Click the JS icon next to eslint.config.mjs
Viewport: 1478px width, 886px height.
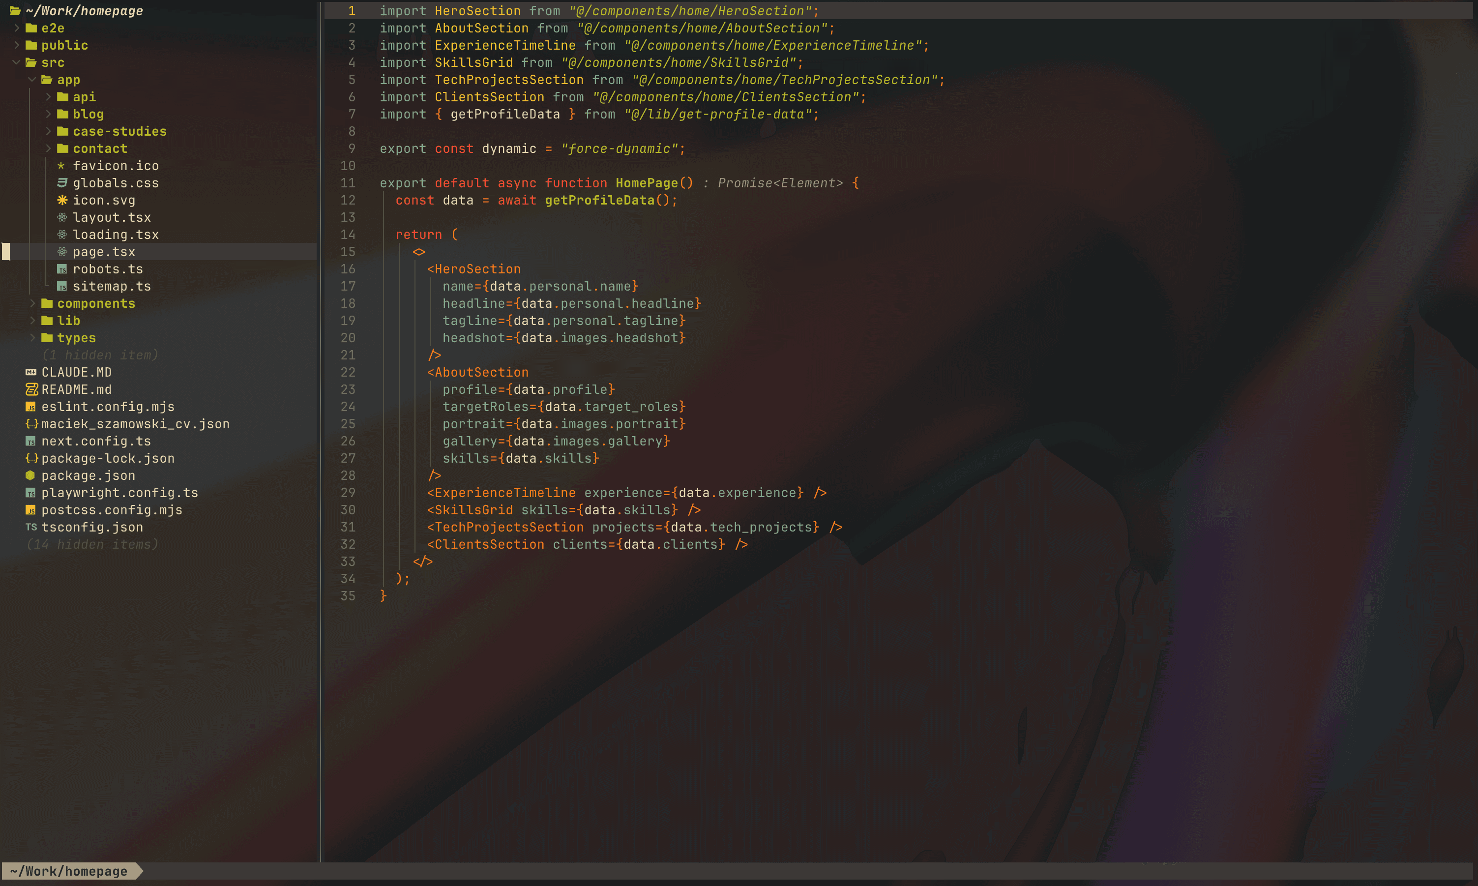31,407
